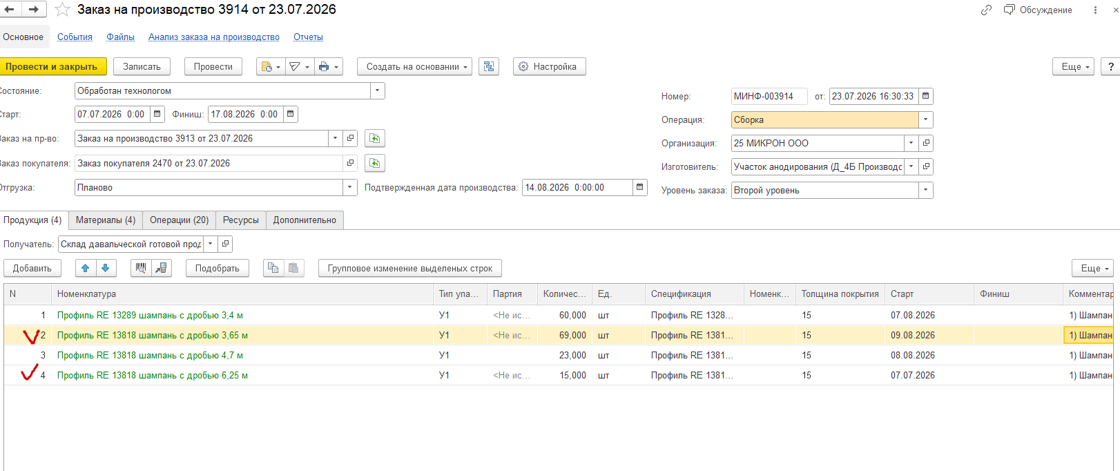Expand the Заказ на пр-во dropdown
Screen dimensions: 1120x471
[x=336, y=138]
